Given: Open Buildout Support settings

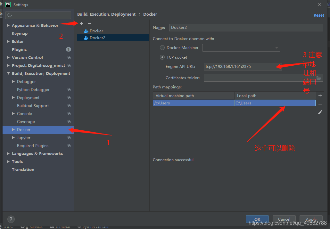Looking at the screenshot, I should (x=33, y=105).
